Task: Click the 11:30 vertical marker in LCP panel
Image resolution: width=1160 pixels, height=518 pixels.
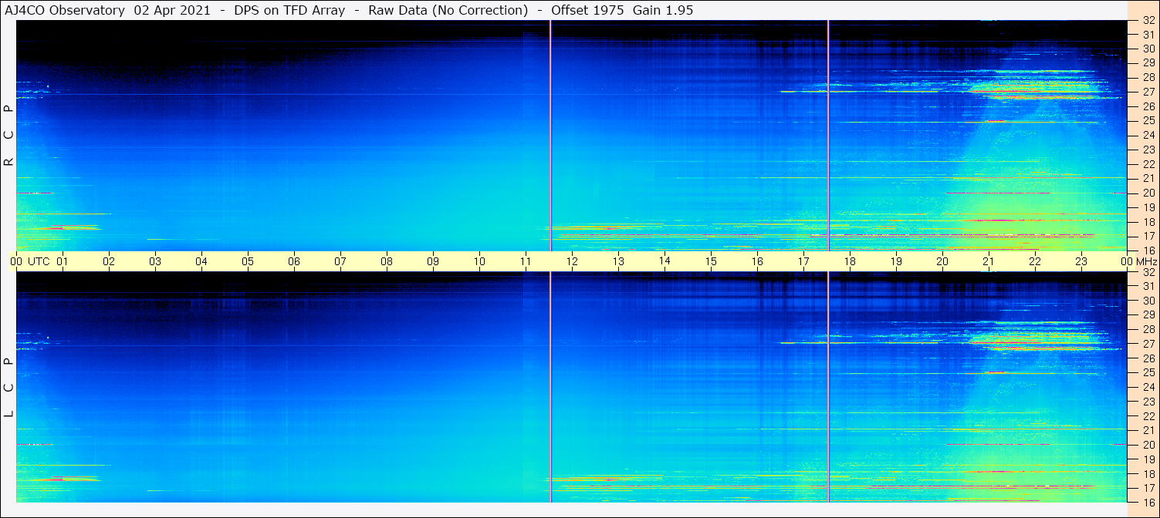Action: pyautogui.click(x=550, y=385)
